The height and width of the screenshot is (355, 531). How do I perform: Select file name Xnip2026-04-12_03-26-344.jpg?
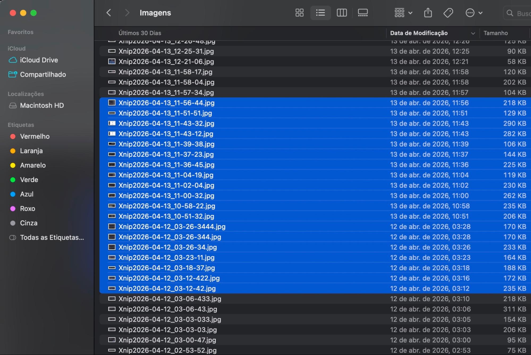[170, 237]
